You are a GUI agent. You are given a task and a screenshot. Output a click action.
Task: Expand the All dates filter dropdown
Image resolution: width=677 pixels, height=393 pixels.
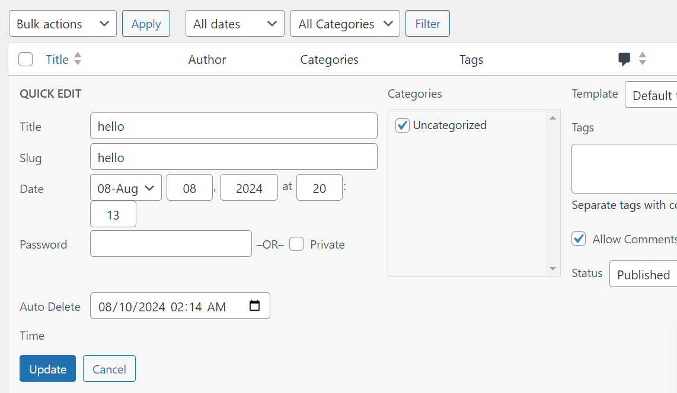point(235,24)
